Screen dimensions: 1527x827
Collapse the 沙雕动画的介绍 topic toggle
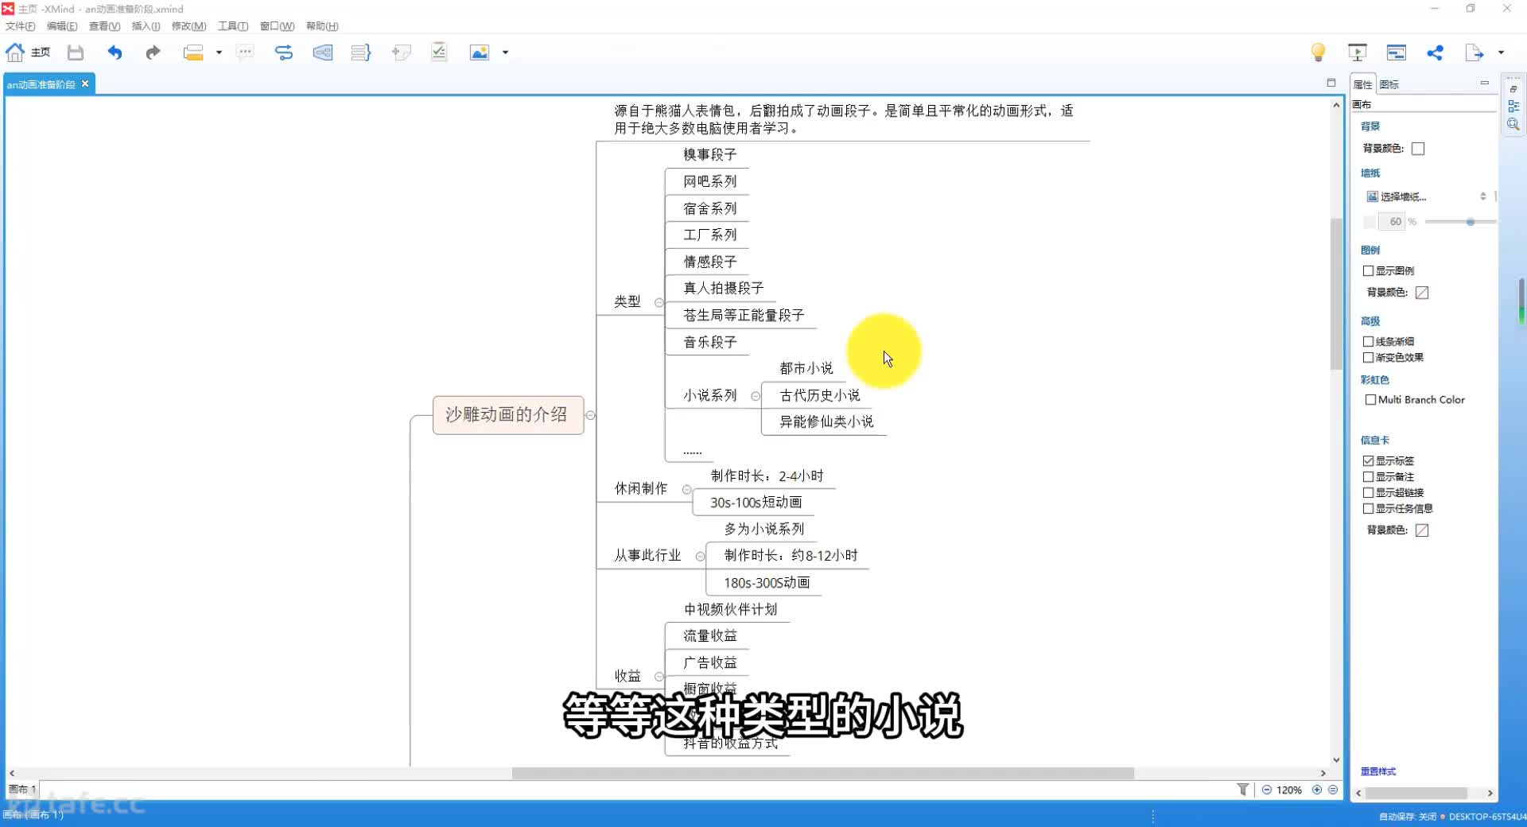(x=590, y=415)
